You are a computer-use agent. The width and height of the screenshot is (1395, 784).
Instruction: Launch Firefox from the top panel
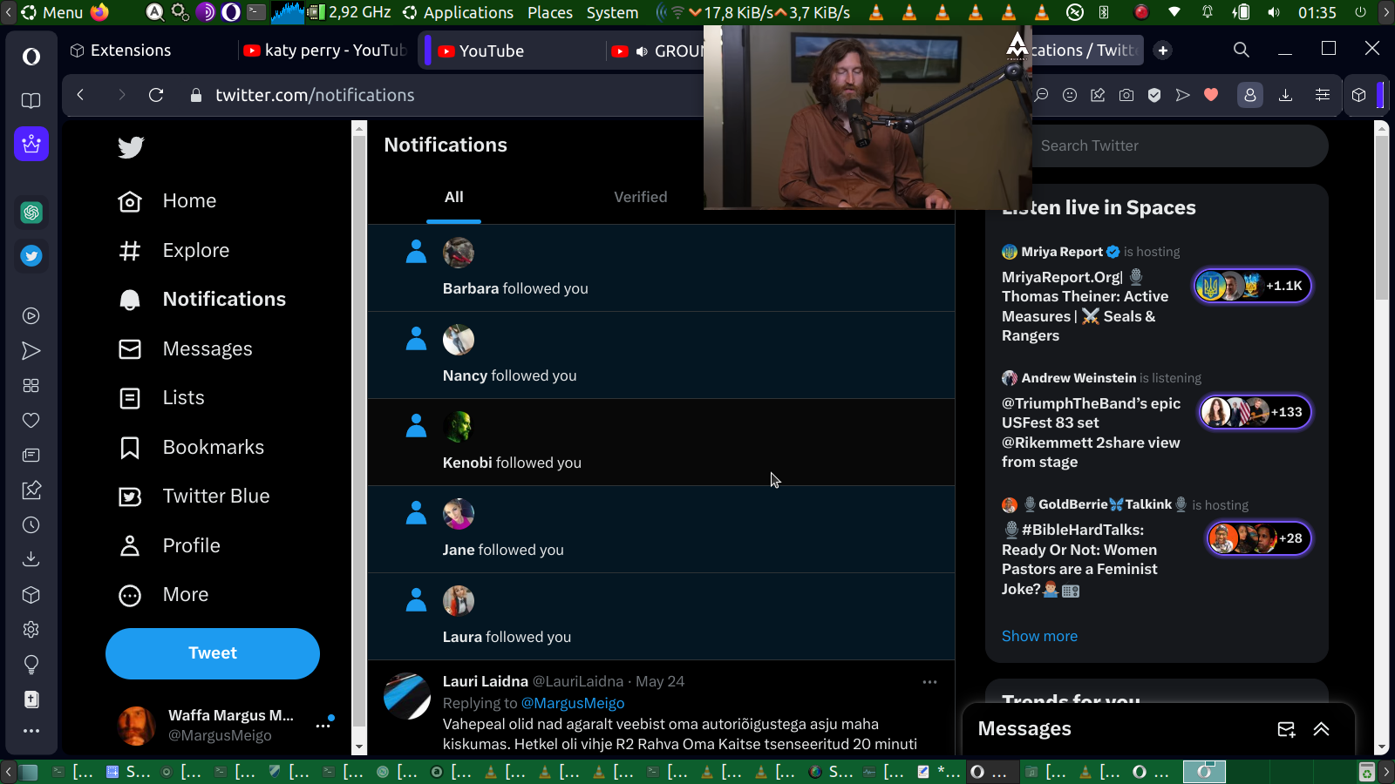100,12
